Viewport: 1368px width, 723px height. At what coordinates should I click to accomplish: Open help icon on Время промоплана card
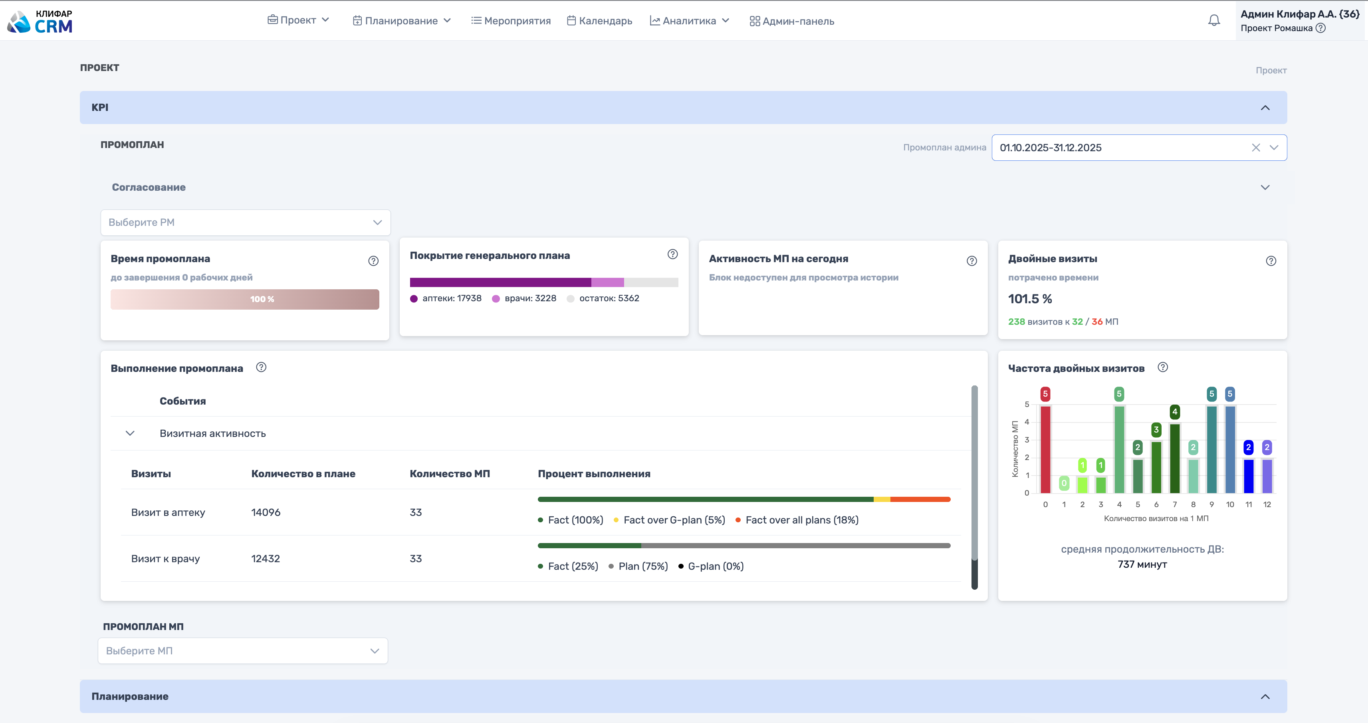pyautogui.click(x=373, y=261)
